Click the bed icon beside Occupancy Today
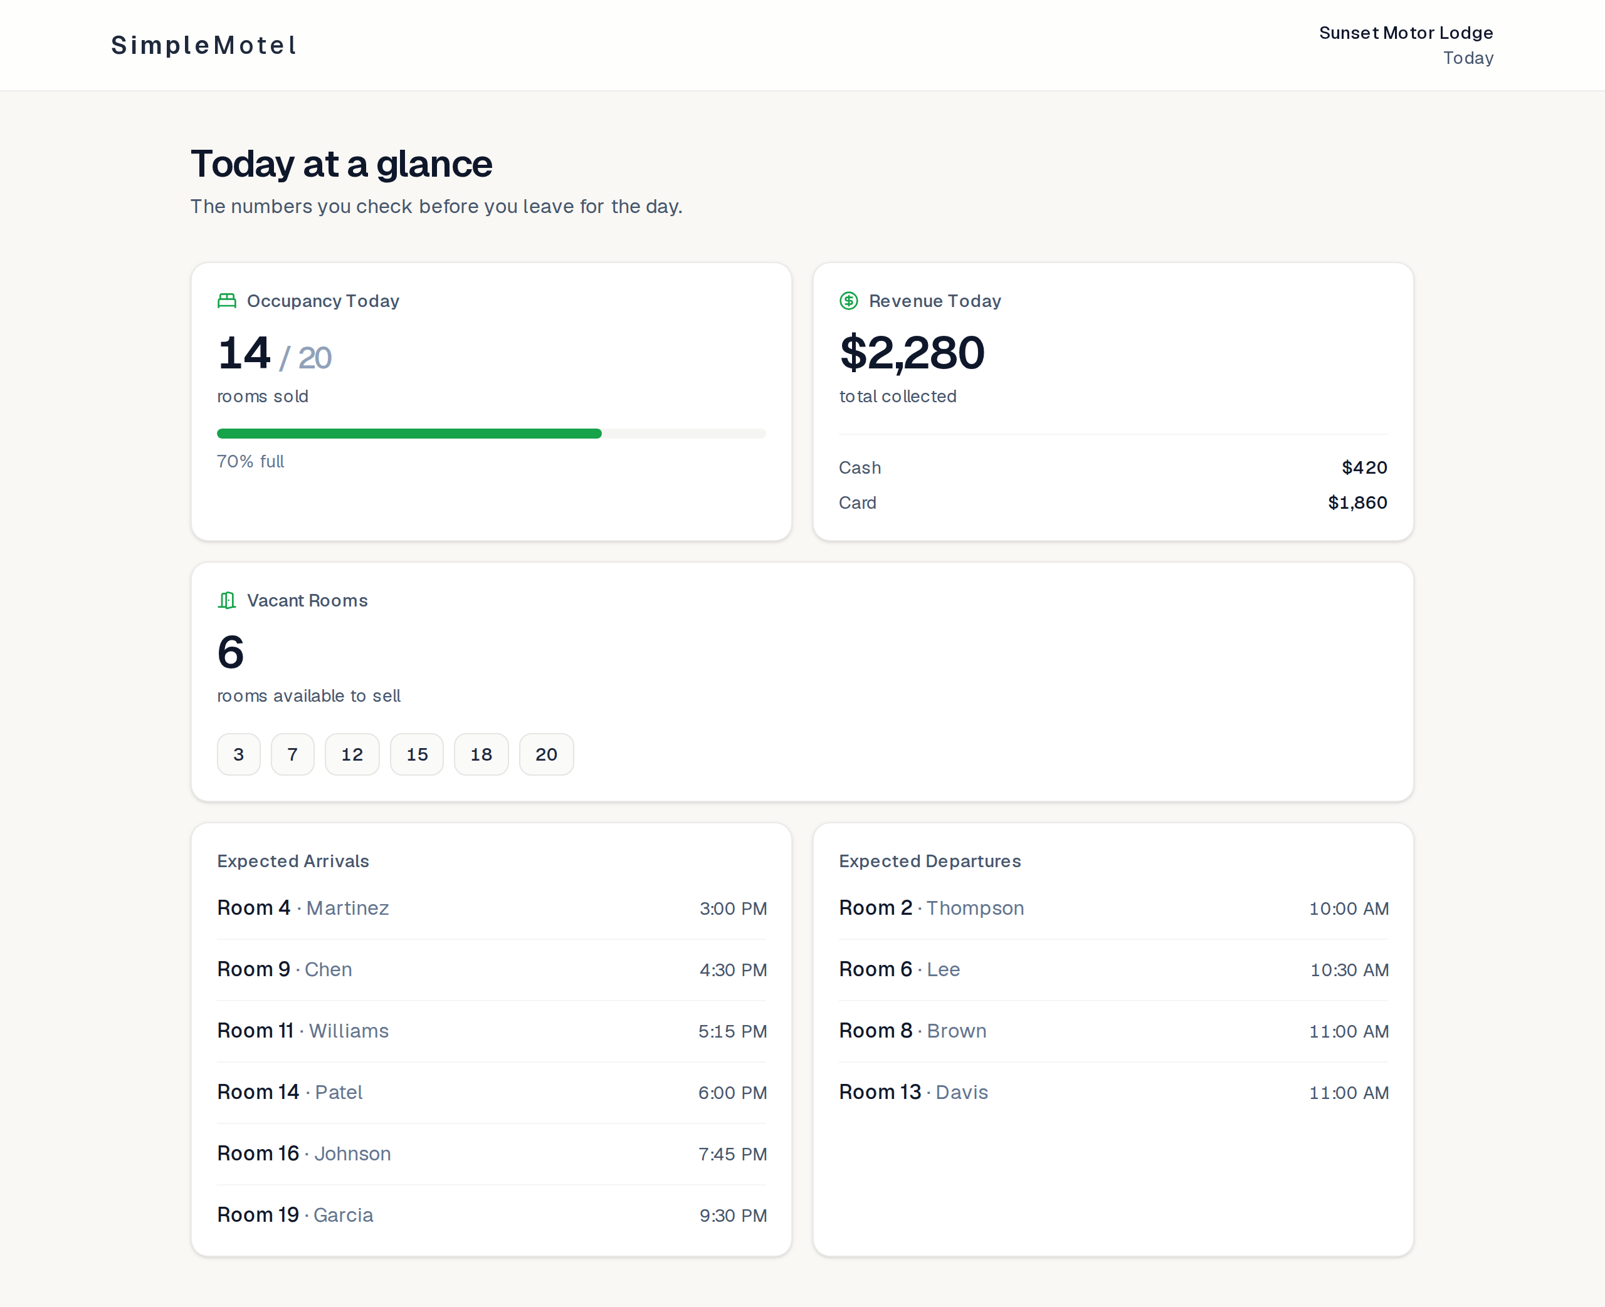This screenshot has height=1307, width=1605. [227, 301]
